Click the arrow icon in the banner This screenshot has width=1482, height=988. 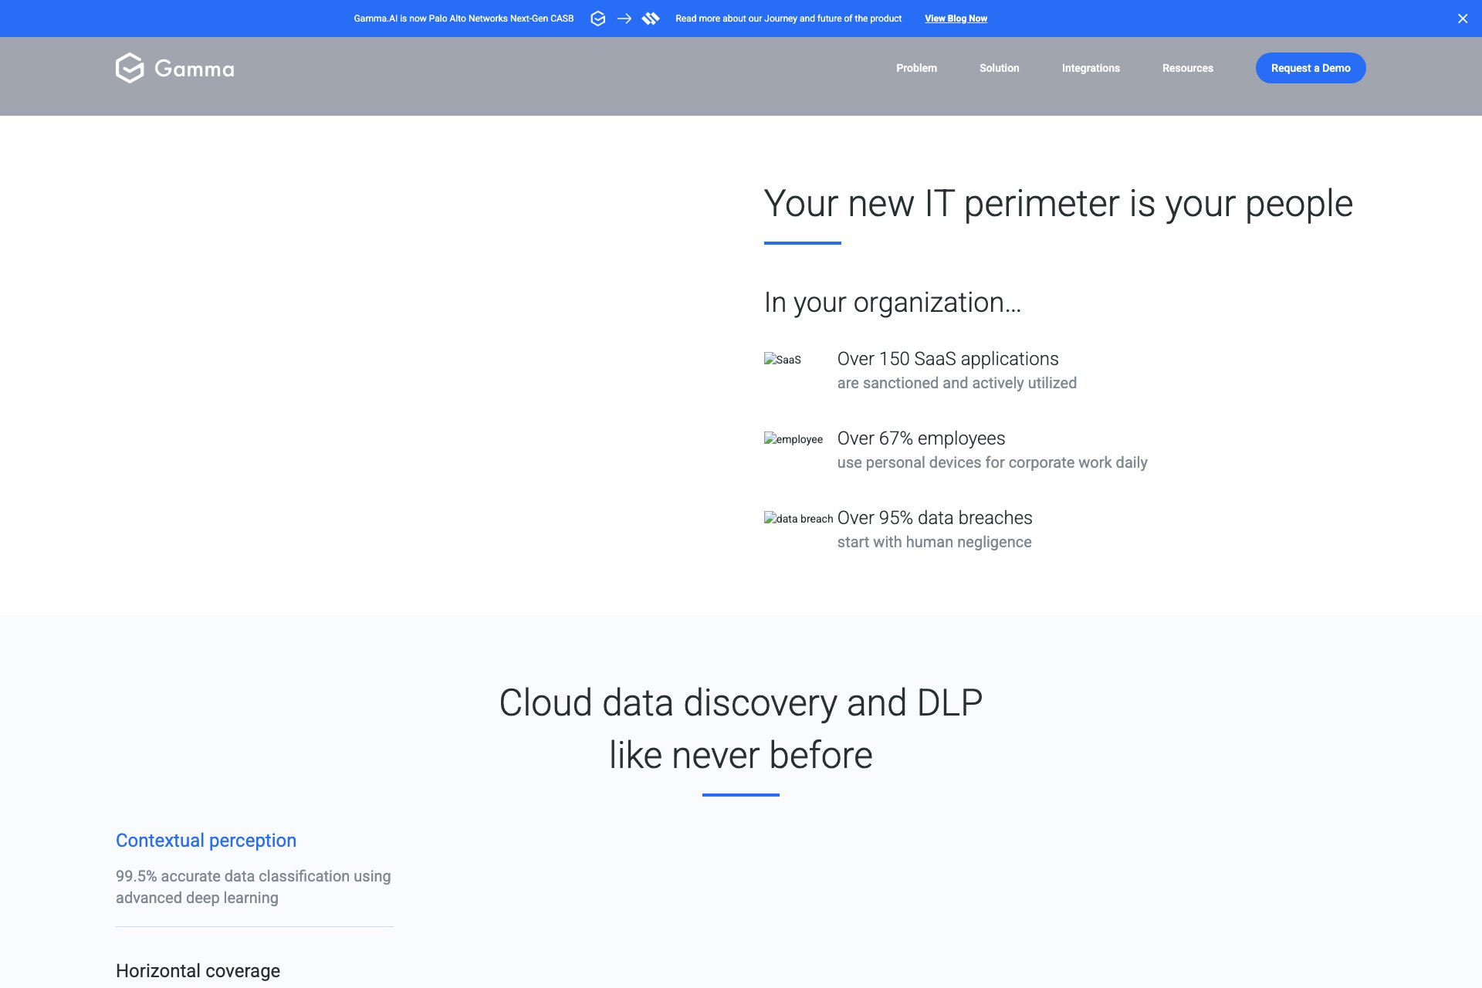point(624,19)
